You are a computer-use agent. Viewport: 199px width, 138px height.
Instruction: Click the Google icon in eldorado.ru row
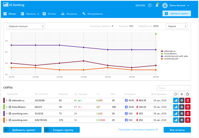[x=126, y=100]
